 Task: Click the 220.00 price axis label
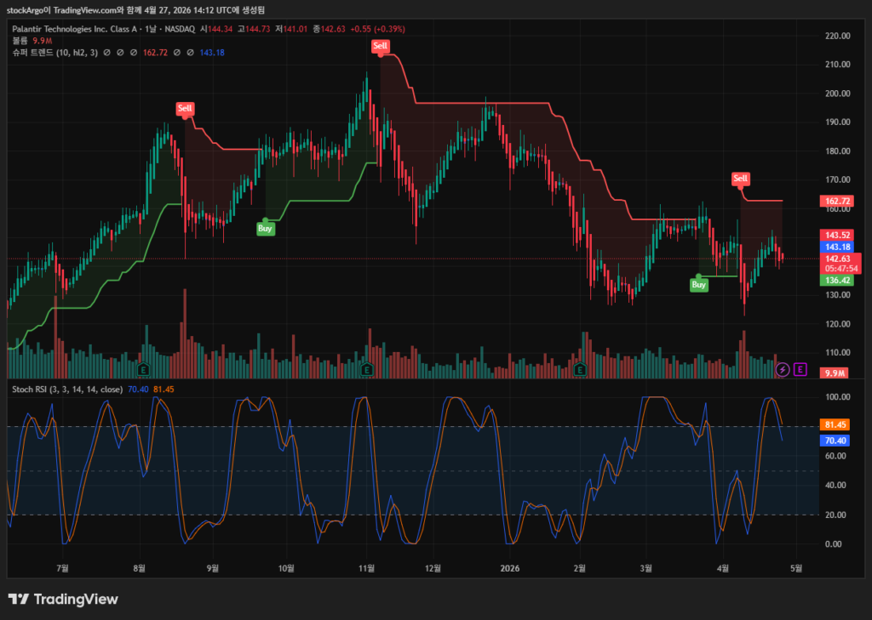(838, 36)
